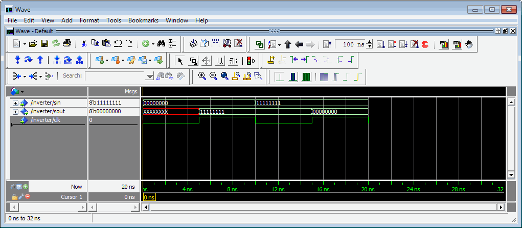Open the first search-arrow icon's dropdown
Viewport: 522px width, 228px height.
(x=25, y=77)
